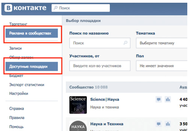Click the Участников, от input field

coord(100,66)
